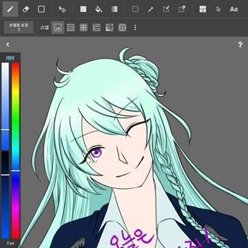
Task: Select the Operation cursor tool
Action: pos(218,9)
